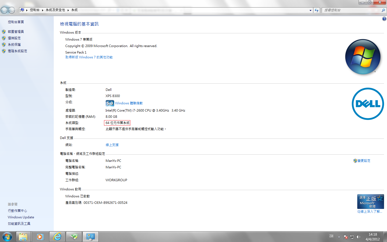Open the 從線上深入了解 link
Viewport: 387px width, 242px height.
[370, 212]
